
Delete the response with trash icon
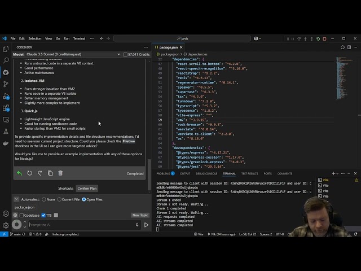(x=60, y=173)
